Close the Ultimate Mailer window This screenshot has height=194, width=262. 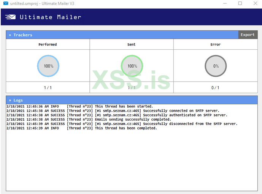(x=255, y=3)
